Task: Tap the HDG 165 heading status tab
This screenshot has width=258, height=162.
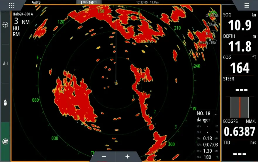Action: (x=90, y=2)
